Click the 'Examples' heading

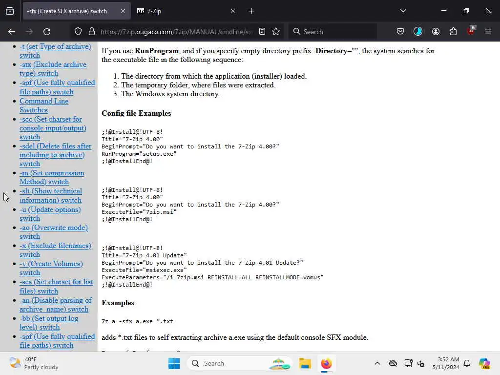[x=118, y=303]
